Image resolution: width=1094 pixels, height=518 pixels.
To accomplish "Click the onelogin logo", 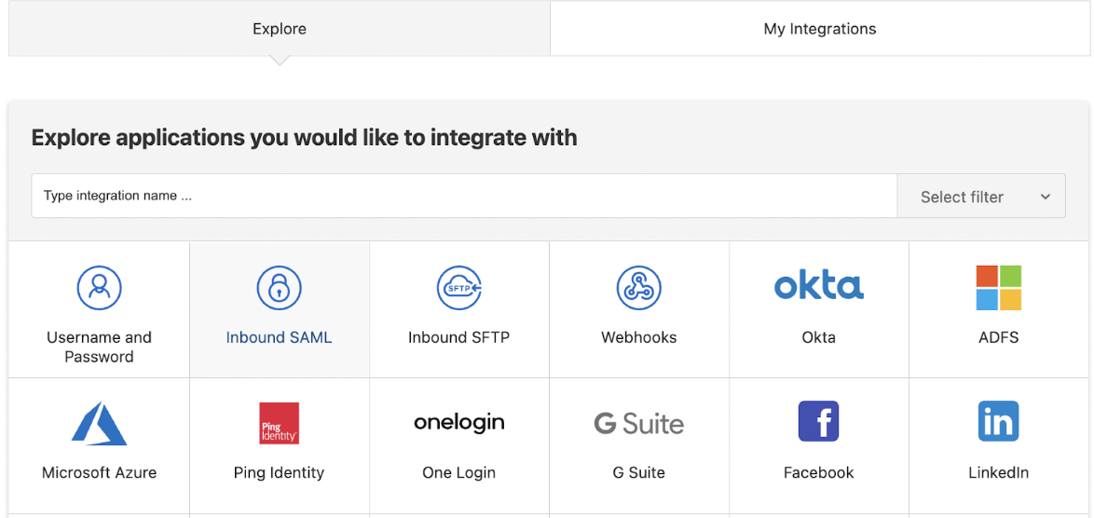I will tap(458, 423).
